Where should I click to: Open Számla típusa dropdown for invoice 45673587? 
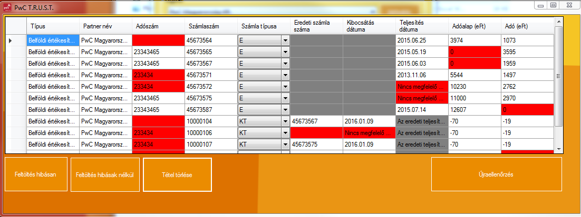pos(285,110)
